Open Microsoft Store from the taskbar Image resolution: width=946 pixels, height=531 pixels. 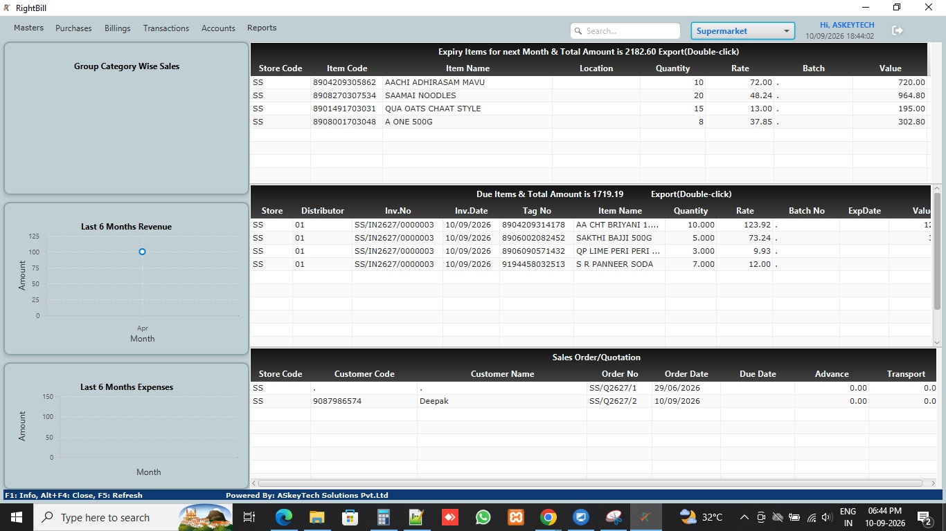[350, 517]
